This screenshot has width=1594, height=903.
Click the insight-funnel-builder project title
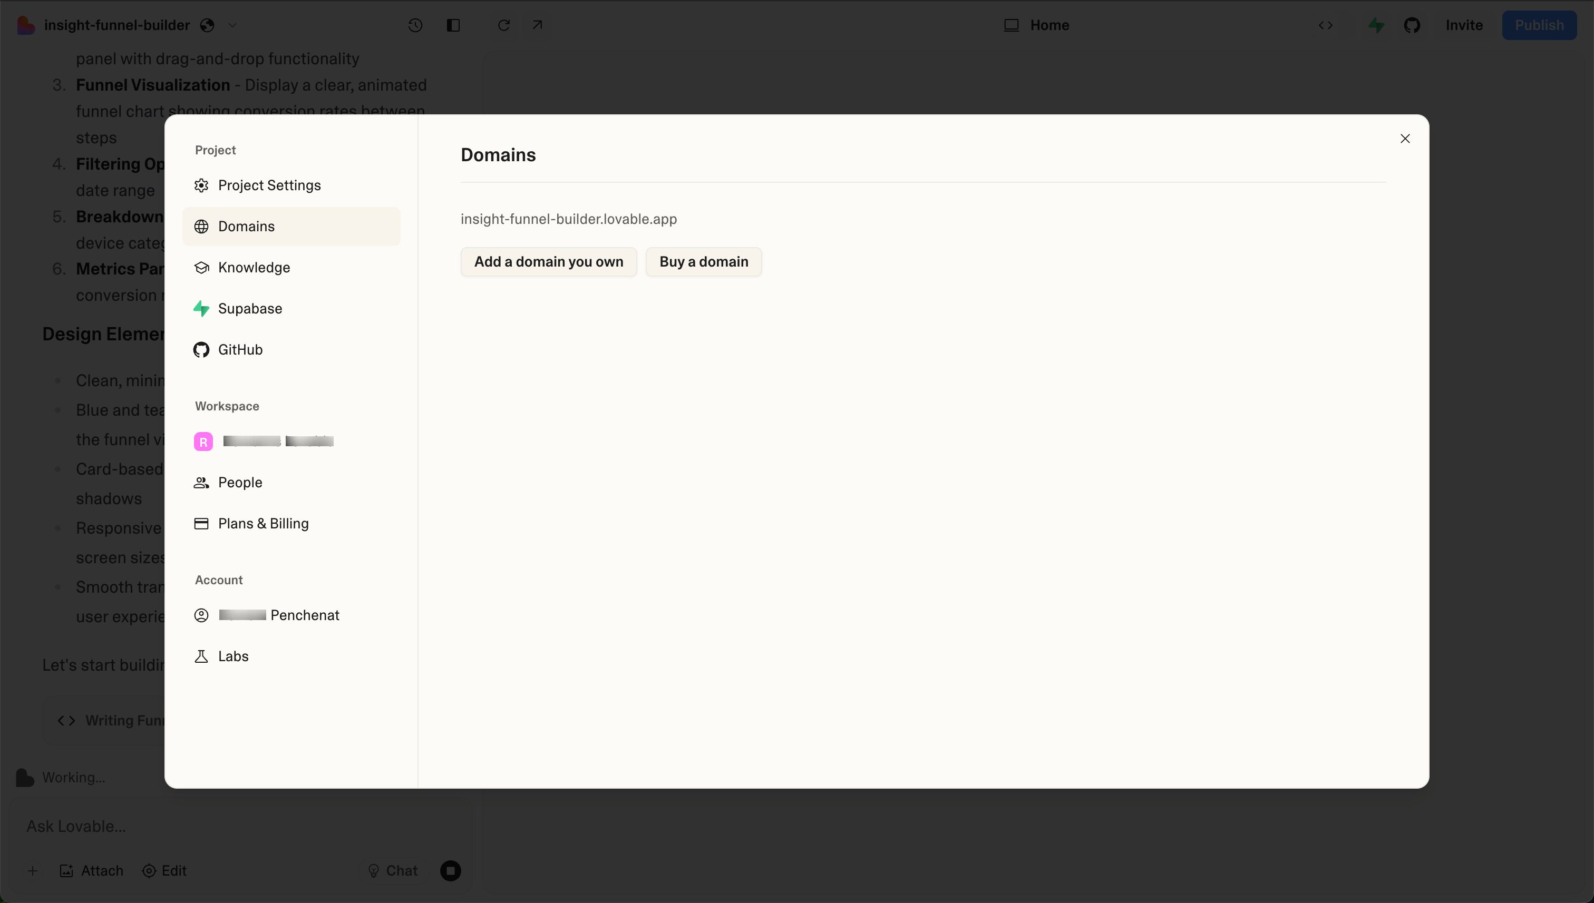117,25
